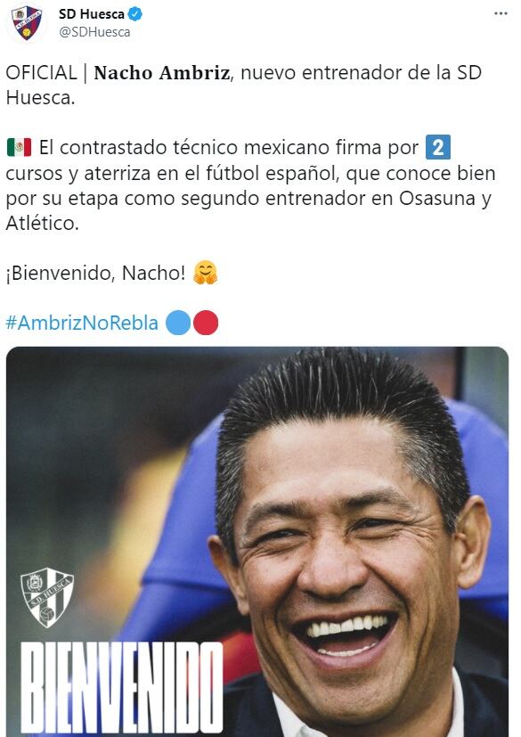The width and height of the screenshot is (521, 737).
Task: Click the word OFICIAL in the tweet
Action: [41, 72]
